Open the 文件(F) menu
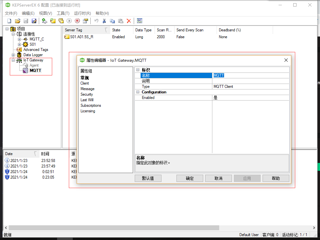Viewport: 320px width, 240px height. [11, 13]
